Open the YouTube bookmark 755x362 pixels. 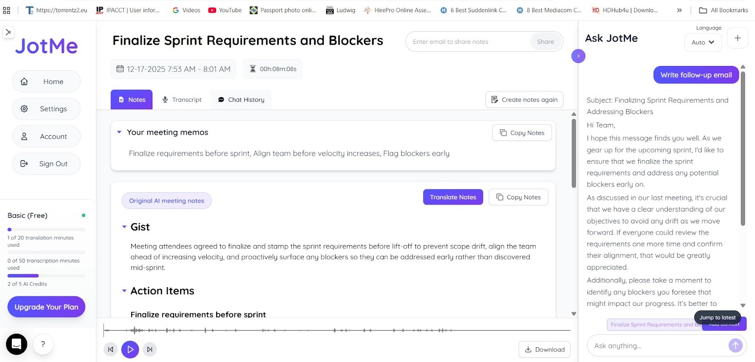225,10
